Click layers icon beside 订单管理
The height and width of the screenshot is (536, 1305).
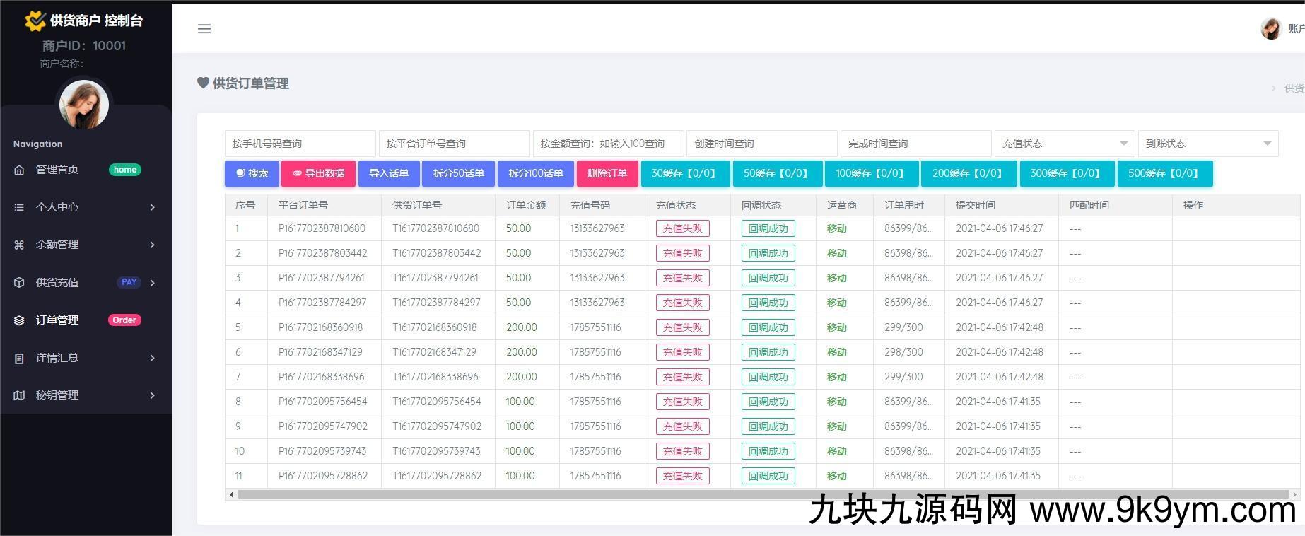19,320
